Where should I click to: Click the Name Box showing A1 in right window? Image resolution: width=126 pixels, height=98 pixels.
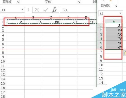(110, 13)
